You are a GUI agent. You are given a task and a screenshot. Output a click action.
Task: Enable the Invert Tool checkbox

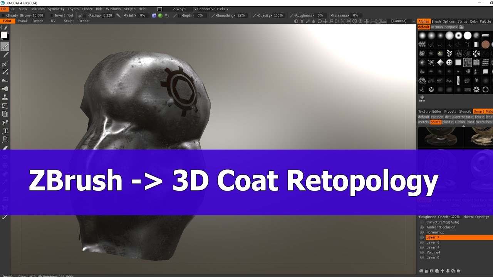[52, 15]
